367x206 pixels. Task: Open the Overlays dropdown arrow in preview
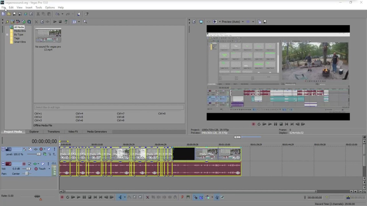coord(253,22)
